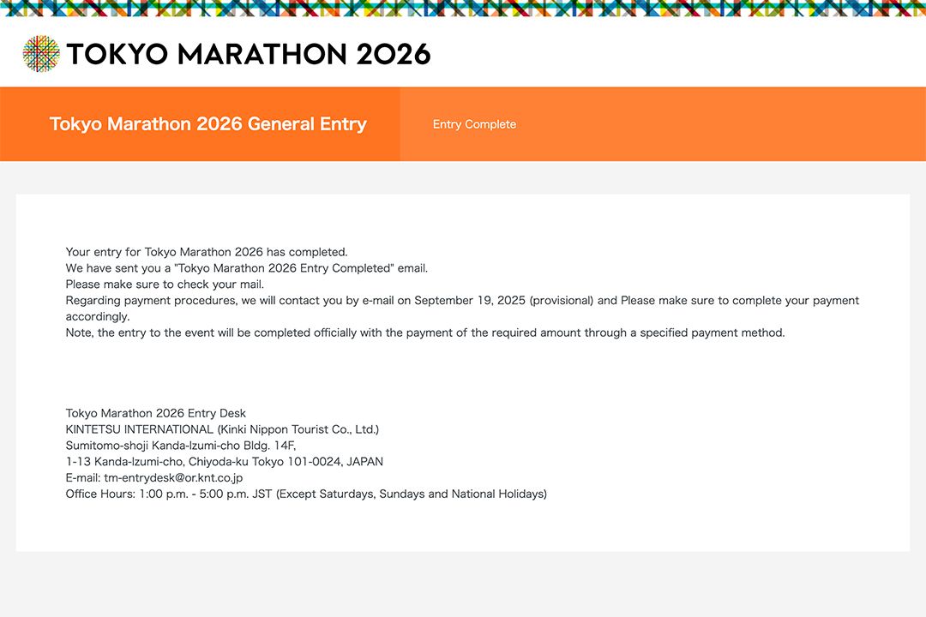926x617 pixels.
Task: Click the Tokyo Marathon 2026 General Entry heading
Action: [x=208, y=124]
